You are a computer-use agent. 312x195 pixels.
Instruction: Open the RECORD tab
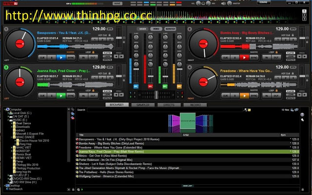coord(195,105)
